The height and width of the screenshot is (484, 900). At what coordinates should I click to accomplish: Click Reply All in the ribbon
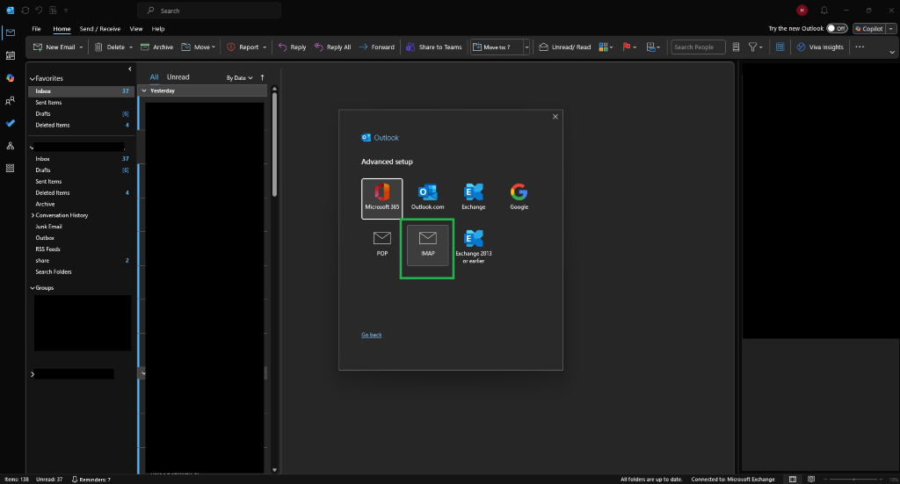(x=332, y=47)
